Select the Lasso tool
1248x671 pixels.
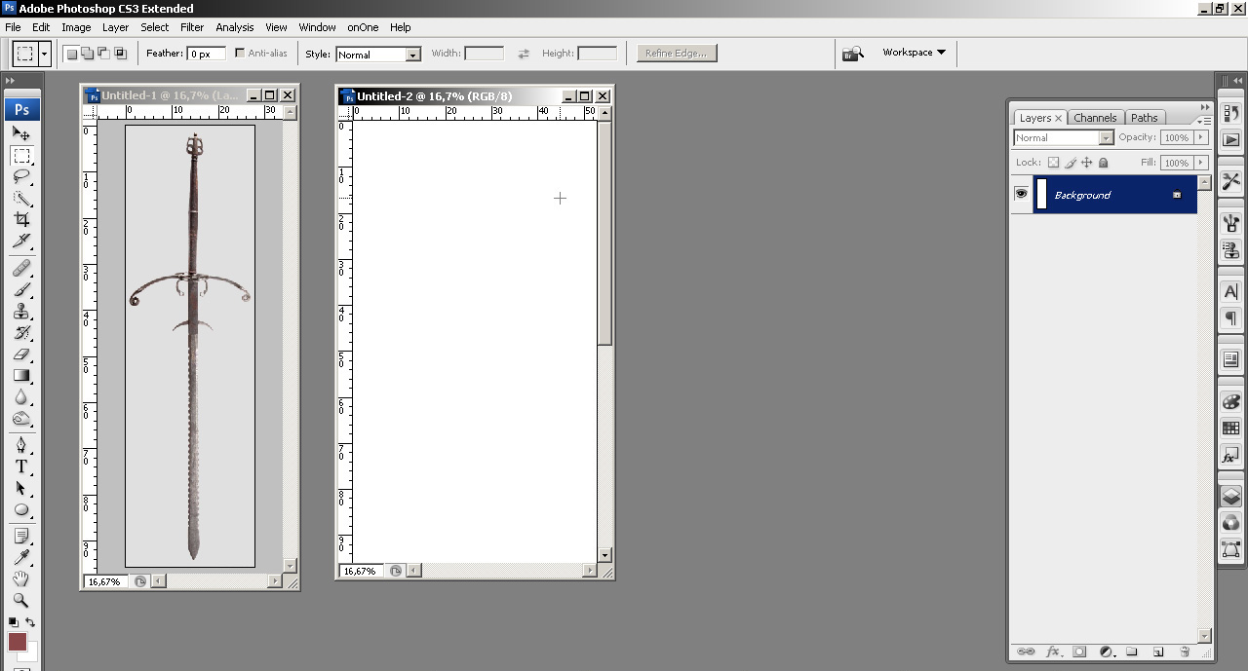click(x=20, y=176)
